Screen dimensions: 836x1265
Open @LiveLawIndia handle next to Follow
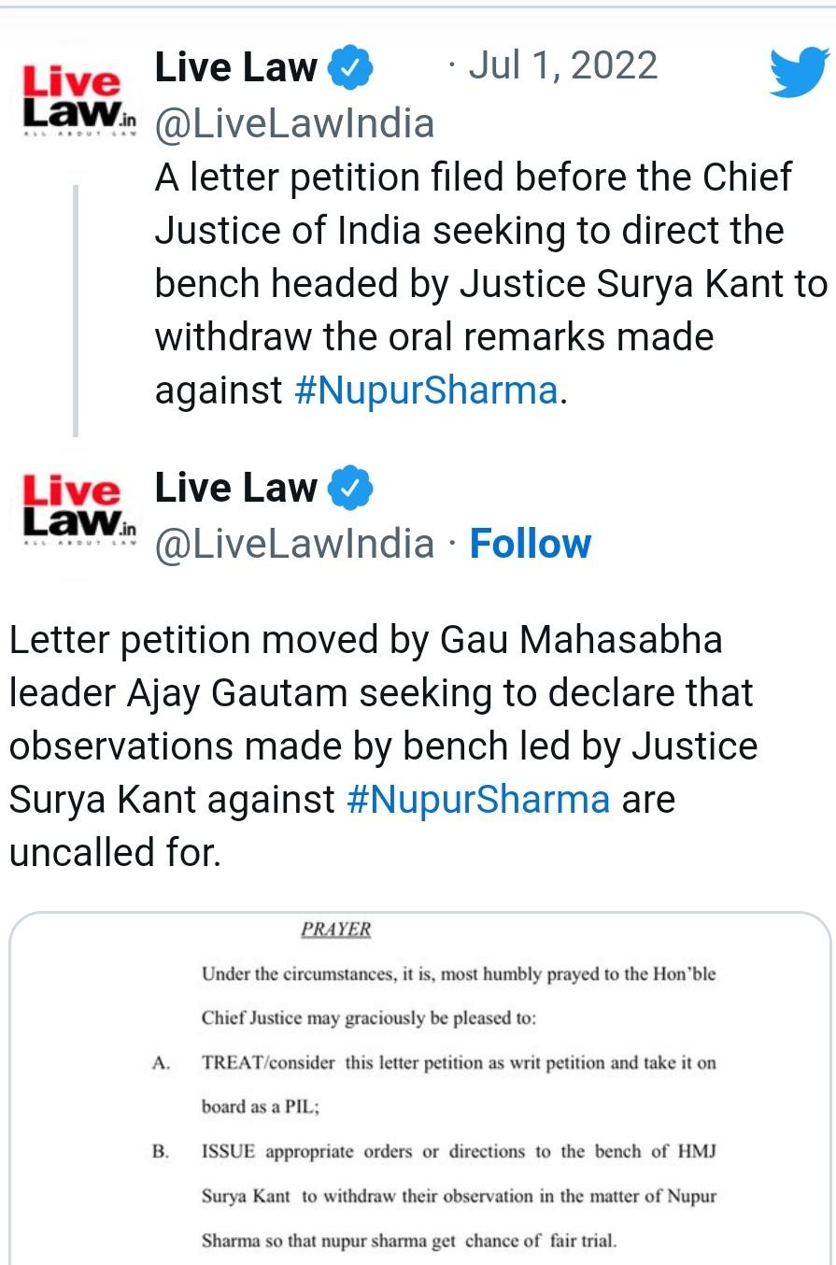[294, 543]
